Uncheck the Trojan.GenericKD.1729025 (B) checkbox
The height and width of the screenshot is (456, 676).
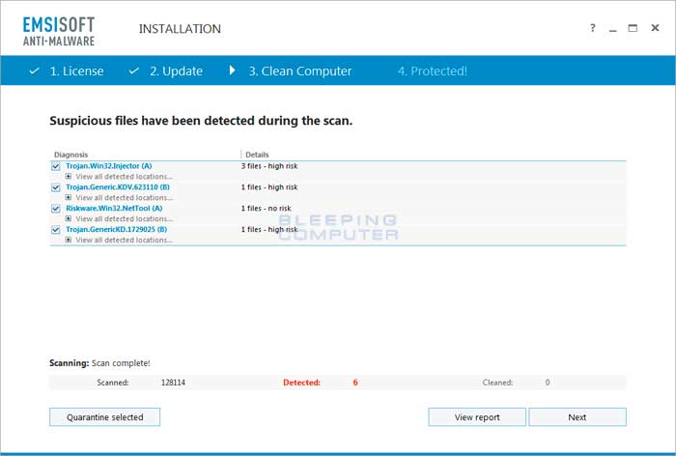(x=56, y=230)
